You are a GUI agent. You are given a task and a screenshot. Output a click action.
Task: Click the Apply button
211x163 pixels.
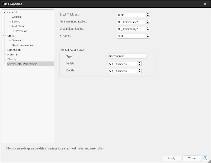pyautogui.click(x=171, y=158)
